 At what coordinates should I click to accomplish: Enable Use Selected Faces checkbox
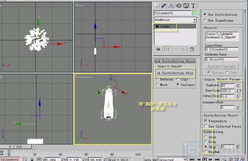pos(206,126)
